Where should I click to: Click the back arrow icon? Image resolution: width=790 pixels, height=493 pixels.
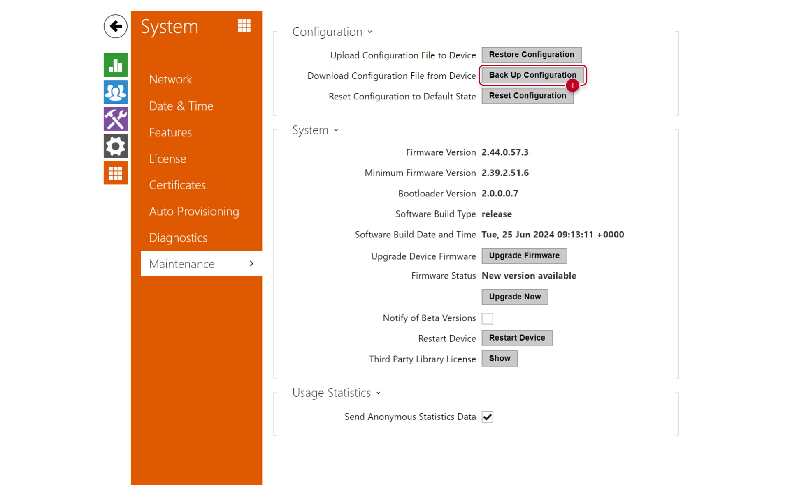pos(115,26)
